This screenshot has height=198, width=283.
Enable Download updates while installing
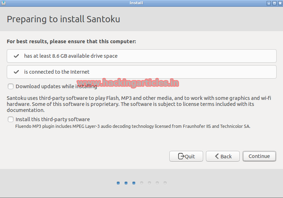tap(11, 86)
